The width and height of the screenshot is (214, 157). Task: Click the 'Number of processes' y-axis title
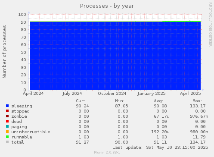(x=4, y=52)
